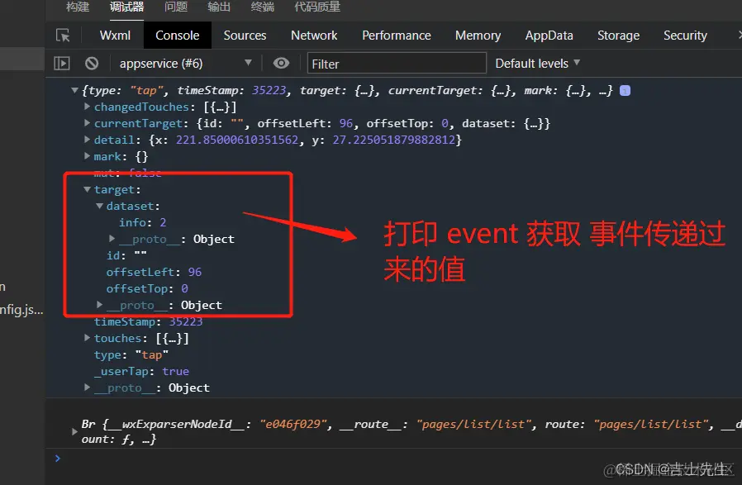This screenshot has width=742, height=485.
Task: Expand dataset's __proto__ Object
Action: click(112, 239)
